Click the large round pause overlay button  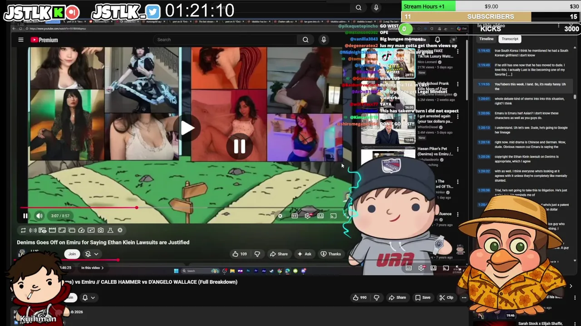(x=240, y=146)
